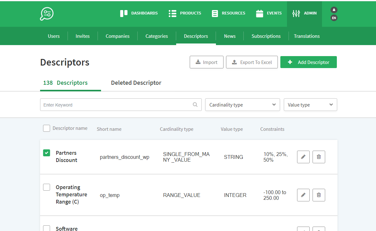The image size is (376, 231).
Task: Switch to the Users tab
Action: pyautogui.click(x=54, y=36)
